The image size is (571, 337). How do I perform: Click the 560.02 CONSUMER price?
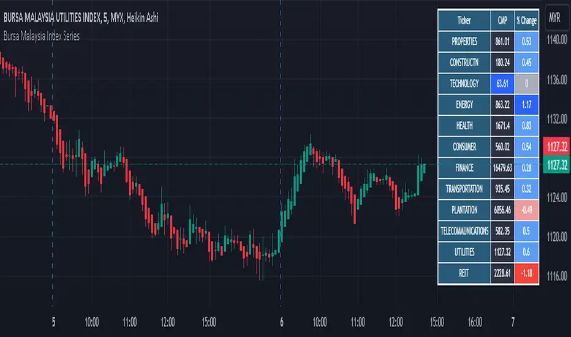coord(502,147)
